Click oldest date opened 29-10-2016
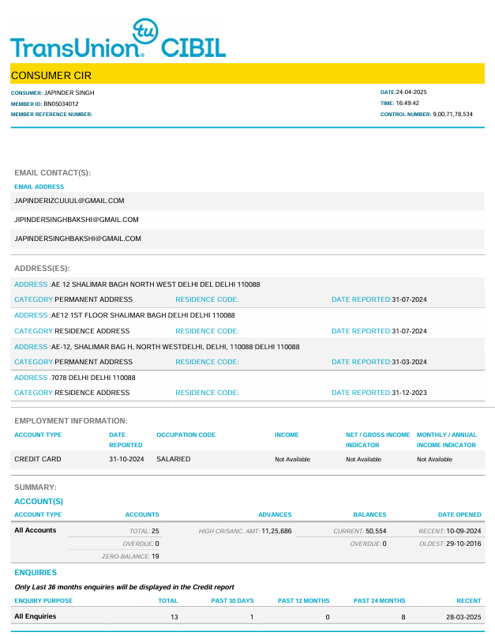Image resolution: width=495 pixels, height=636 pixels. point(463,544)
